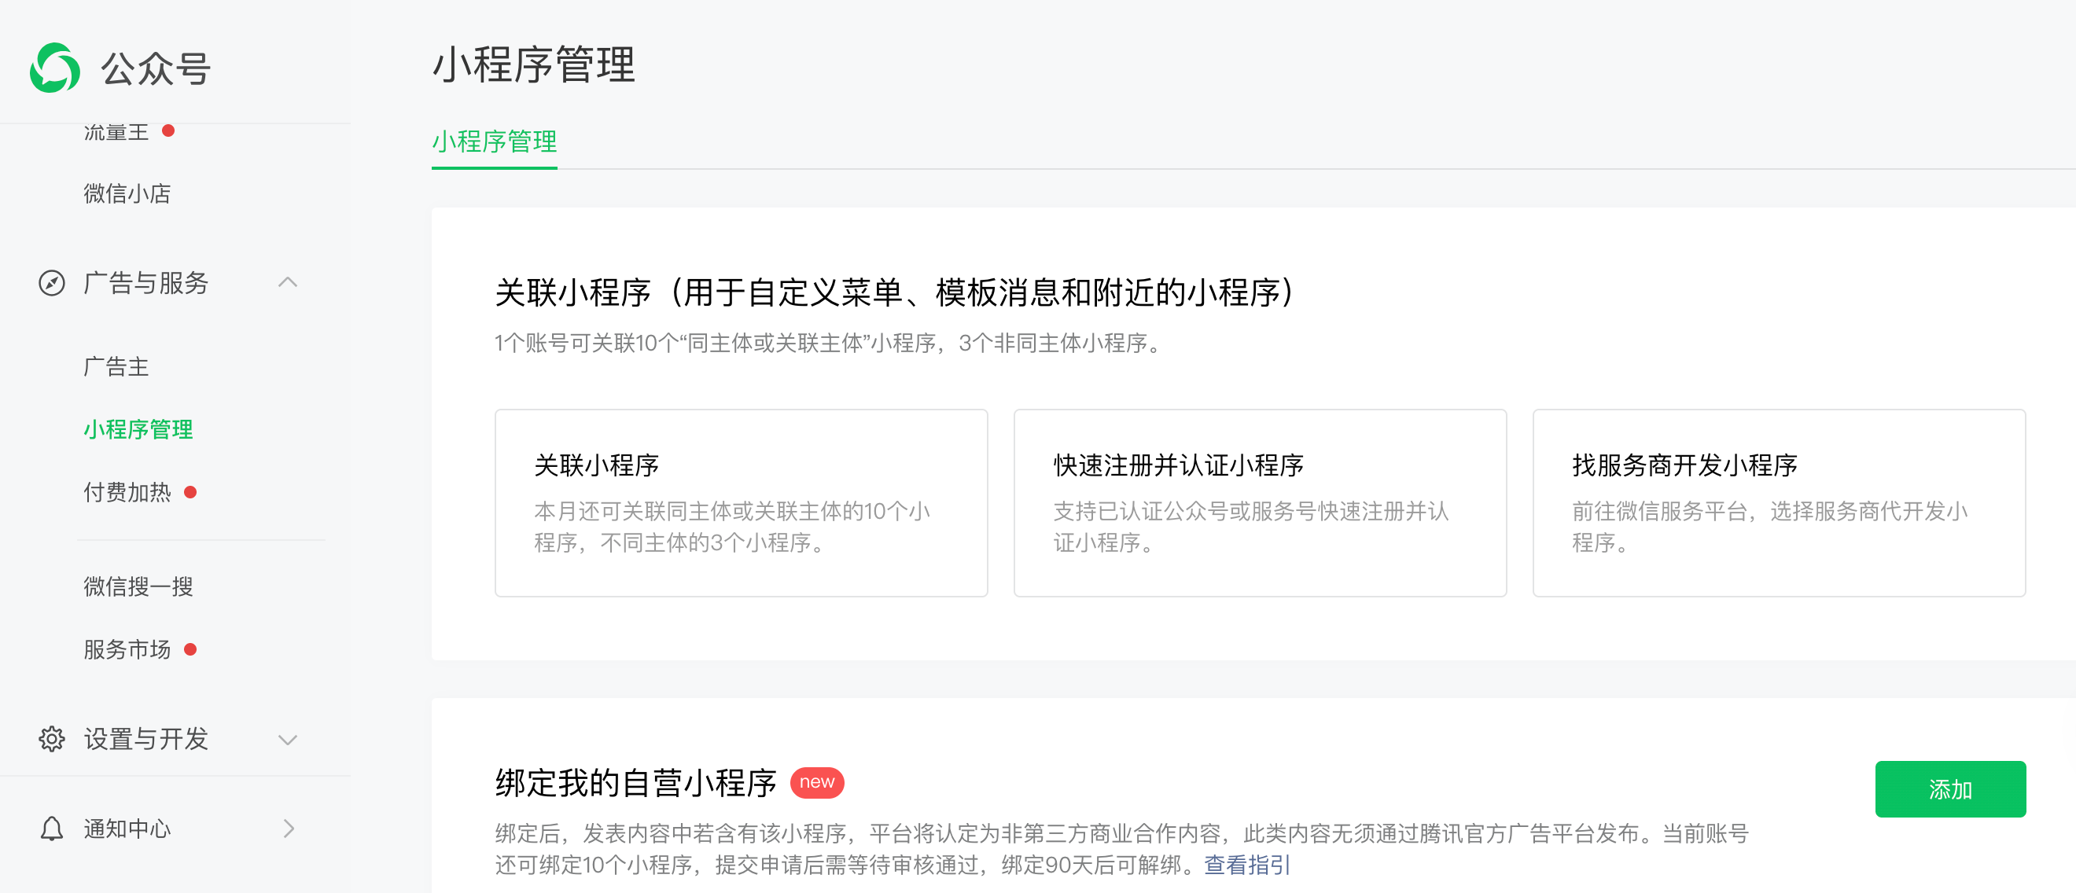Click the 快速注册并认证小程序 card
Screen dimensions: 2076x893
pyautogui.click(x=1260, y=503)
